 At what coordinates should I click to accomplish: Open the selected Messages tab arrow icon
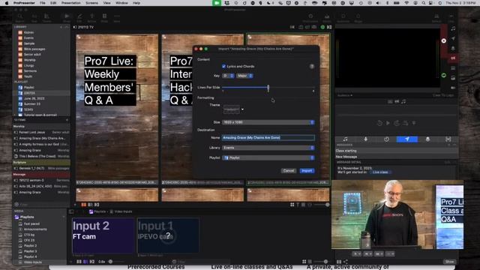pyautogui.click(x=407, y=139)
